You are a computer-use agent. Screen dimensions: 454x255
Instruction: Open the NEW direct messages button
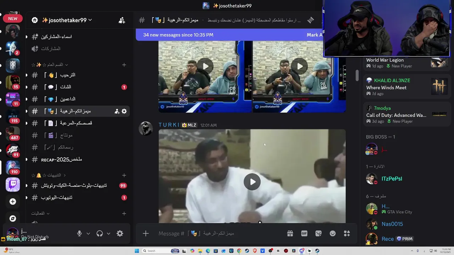point(13,18)
